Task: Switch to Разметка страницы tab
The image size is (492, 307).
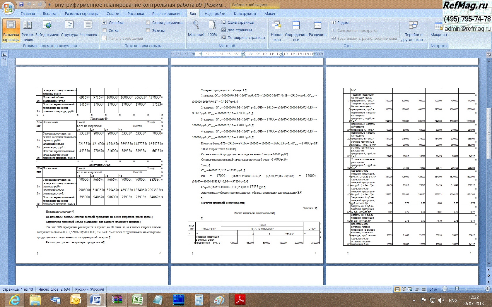Action: tap(81, 13)
